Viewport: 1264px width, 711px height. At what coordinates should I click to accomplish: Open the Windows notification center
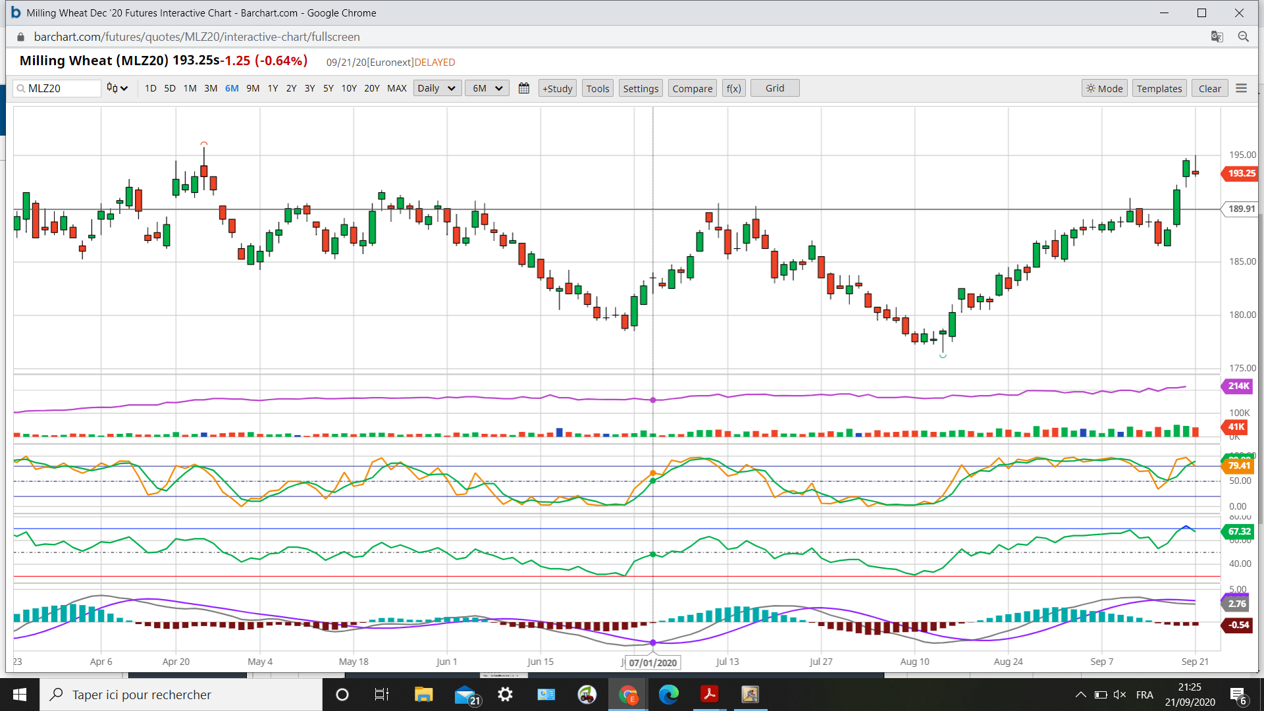1238,695
